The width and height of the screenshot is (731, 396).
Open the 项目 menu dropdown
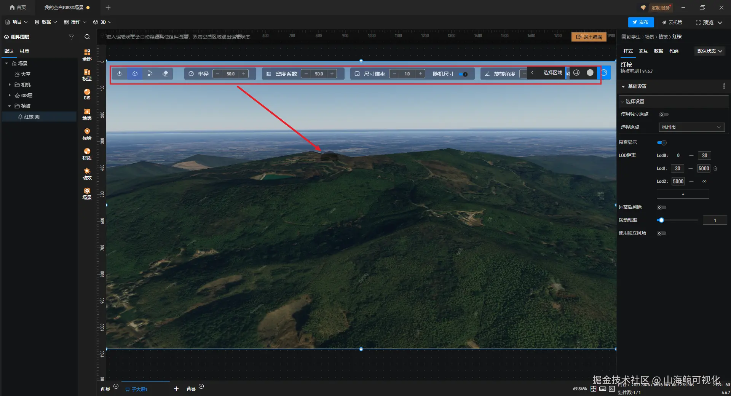coord(16,22)
